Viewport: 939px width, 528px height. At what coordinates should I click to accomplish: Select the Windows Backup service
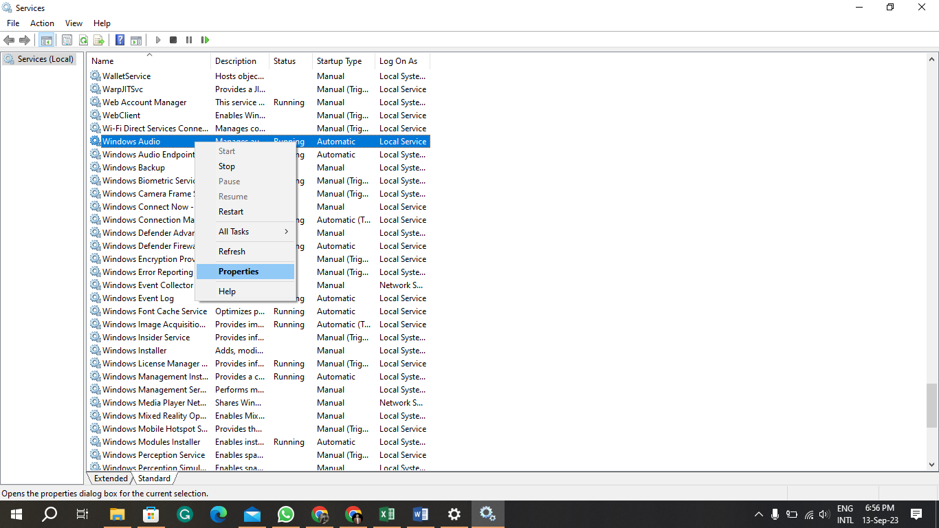tap(258, 168)
